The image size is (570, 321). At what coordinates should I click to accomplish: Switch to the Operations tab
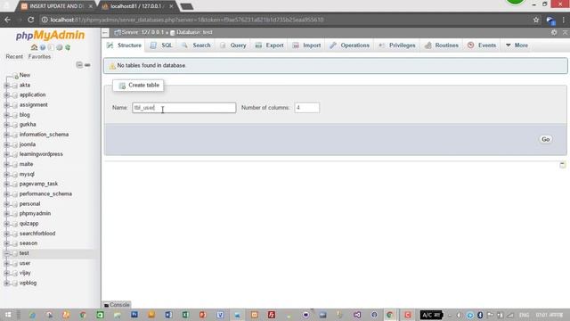(x=350, y=45)
